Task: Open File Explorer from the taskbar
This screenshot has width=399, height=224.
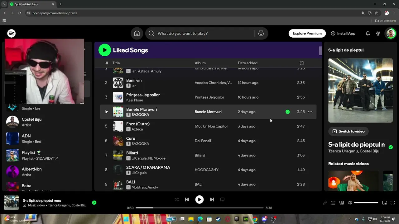Action: pos(191,219)
